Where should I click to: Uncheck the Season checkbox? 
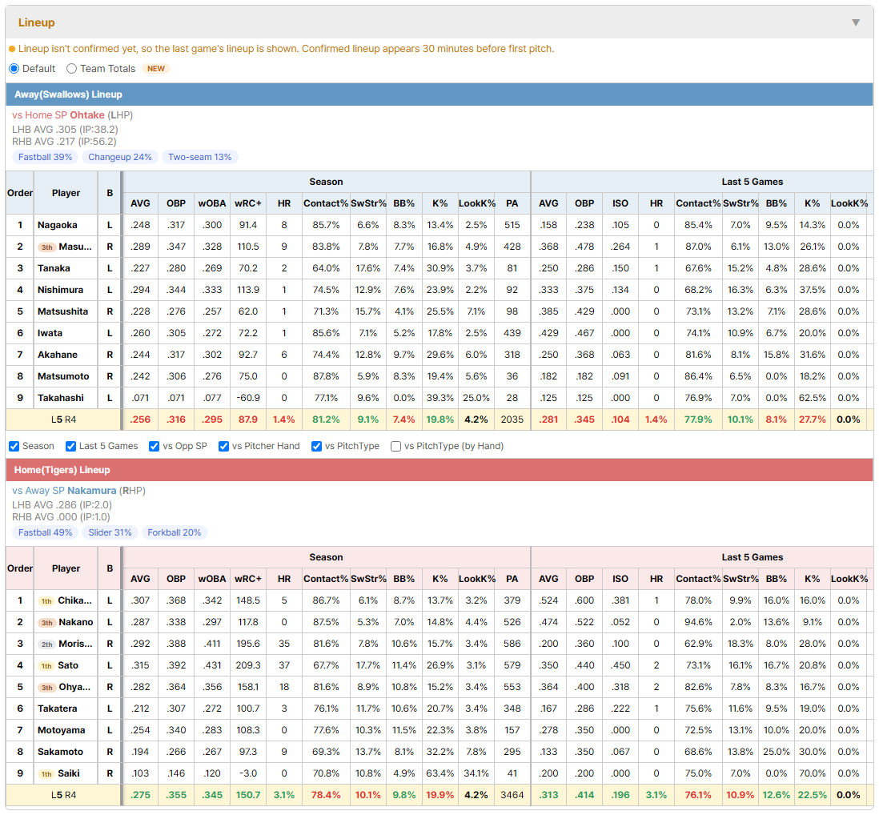(14, 446)
